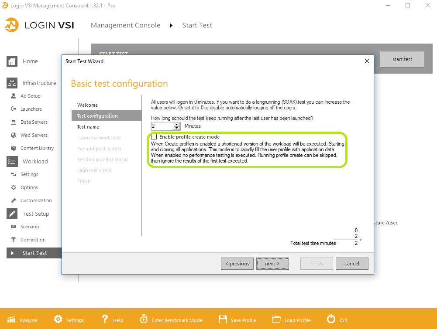
Task: Click the Start Test breadcrumb label
Action: [197, 25]
